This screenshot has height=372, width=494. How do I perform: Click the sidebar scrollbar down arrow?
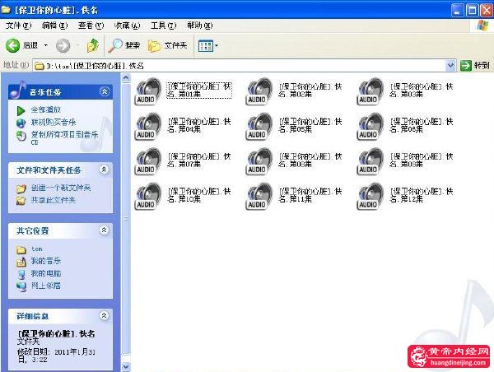click(126, 366)
